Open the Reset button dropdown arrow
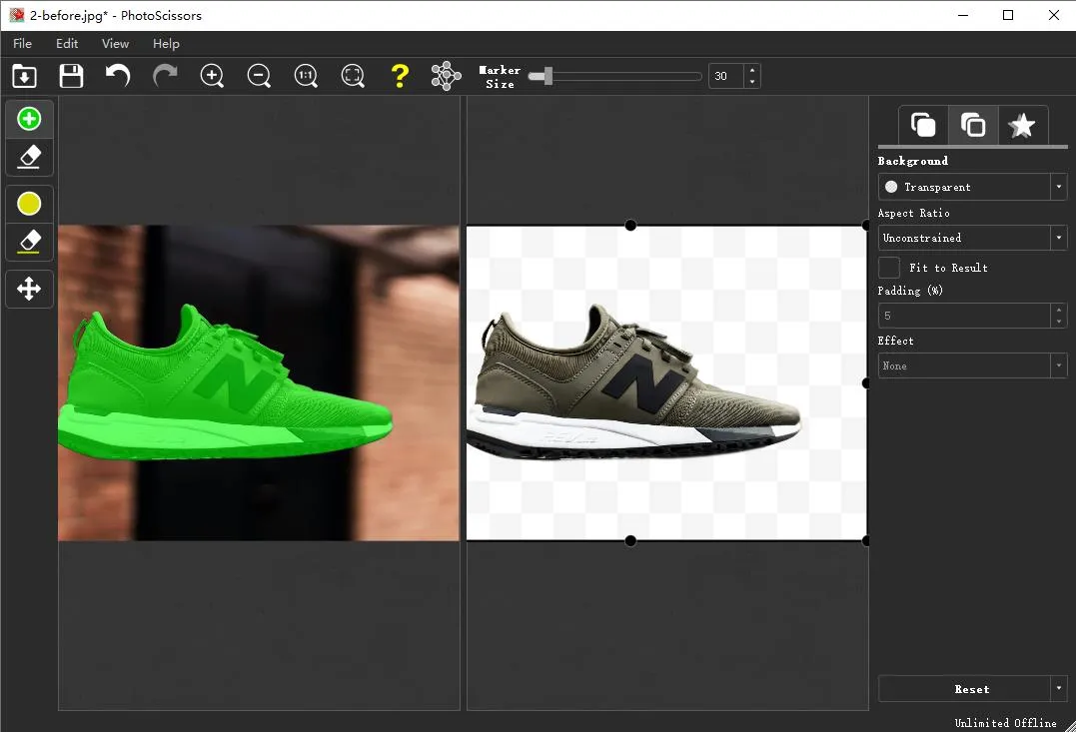 (x=1058, y=689)
